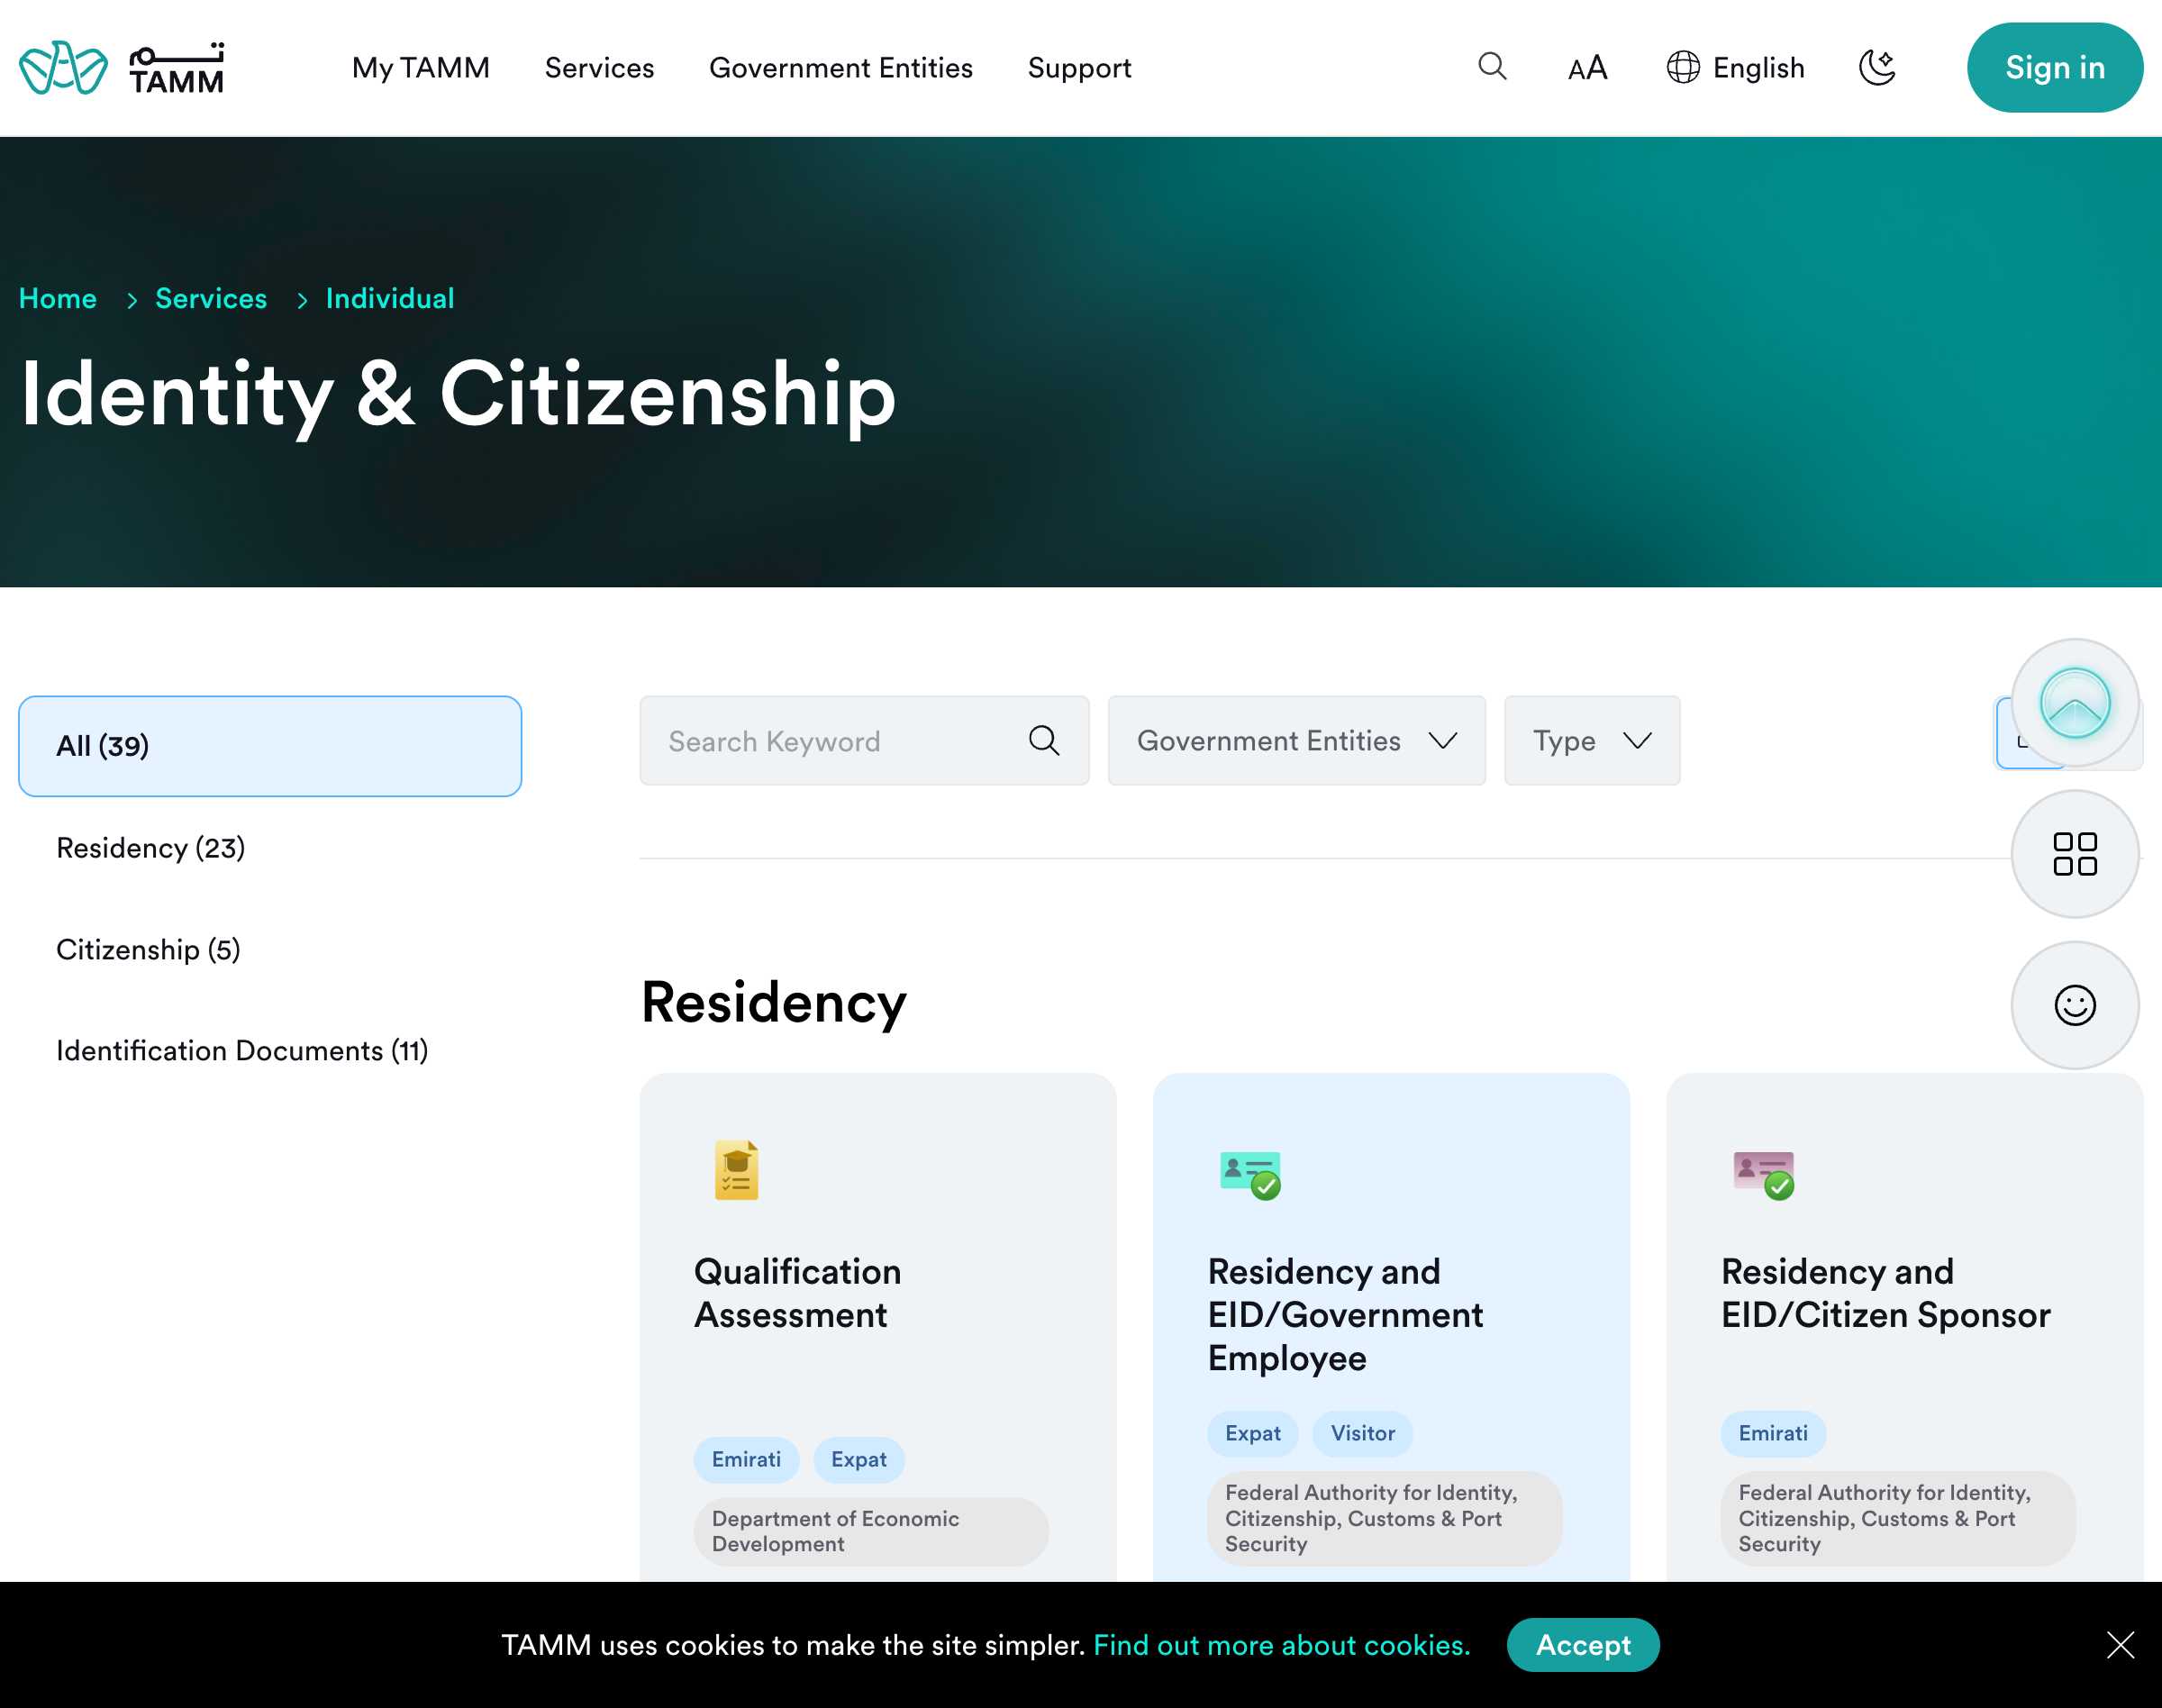Select the Identification Documents (11) filter
The image size is (2162, 1708).
click(x=242, y=1050)
